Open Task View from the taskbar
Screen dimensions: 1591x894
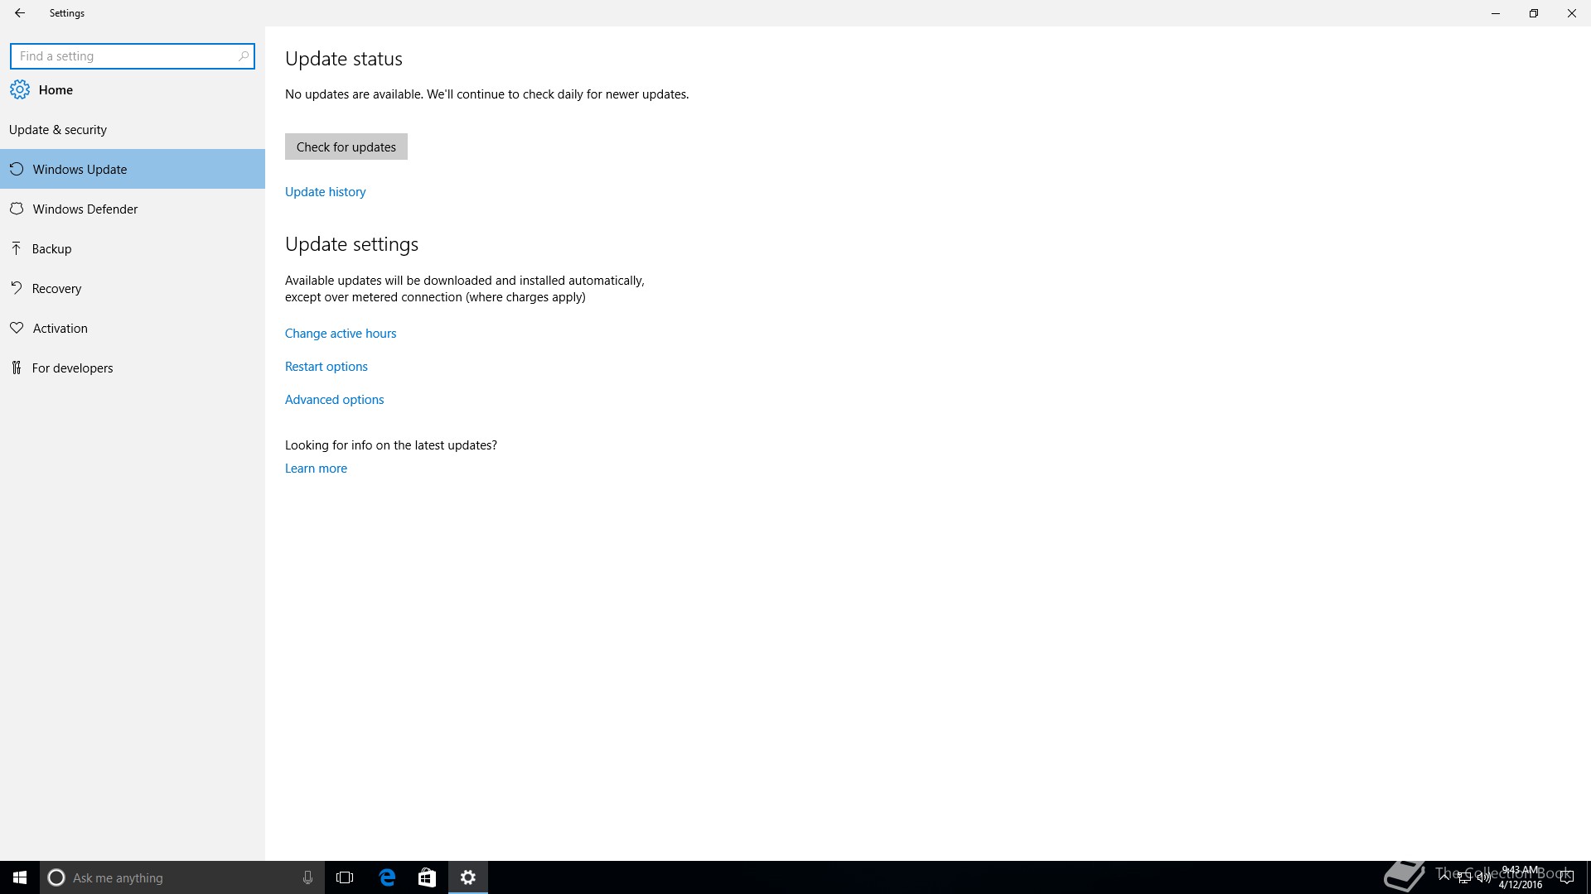[345, 877]
